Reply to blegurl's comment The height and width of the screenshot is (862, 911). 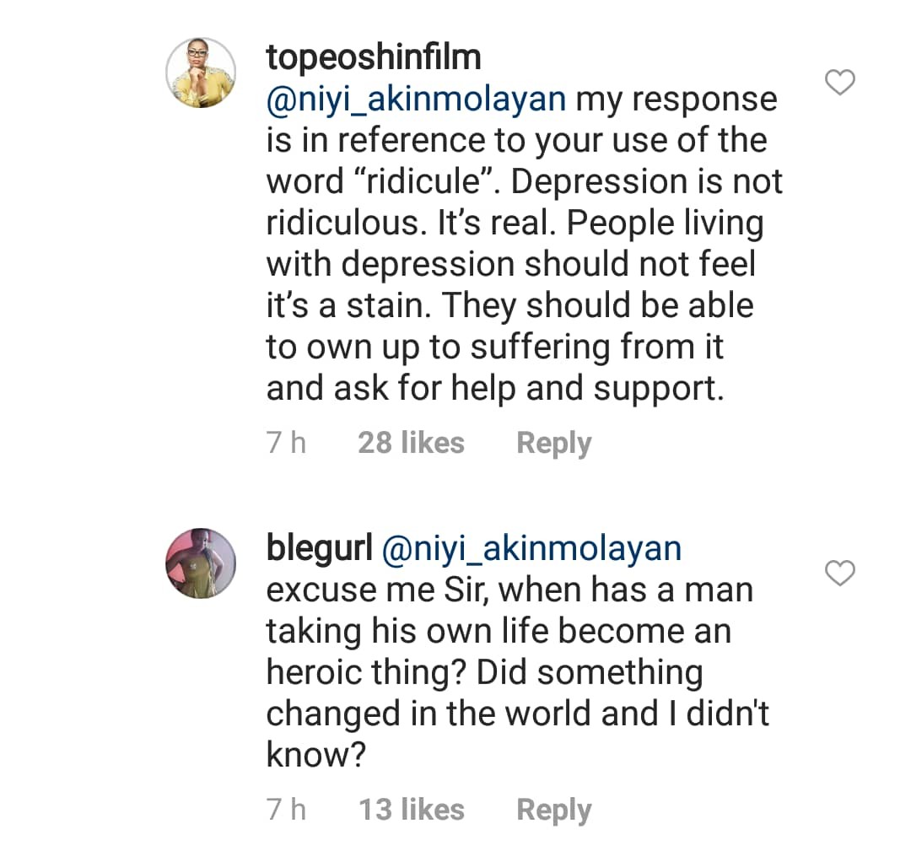553,810
